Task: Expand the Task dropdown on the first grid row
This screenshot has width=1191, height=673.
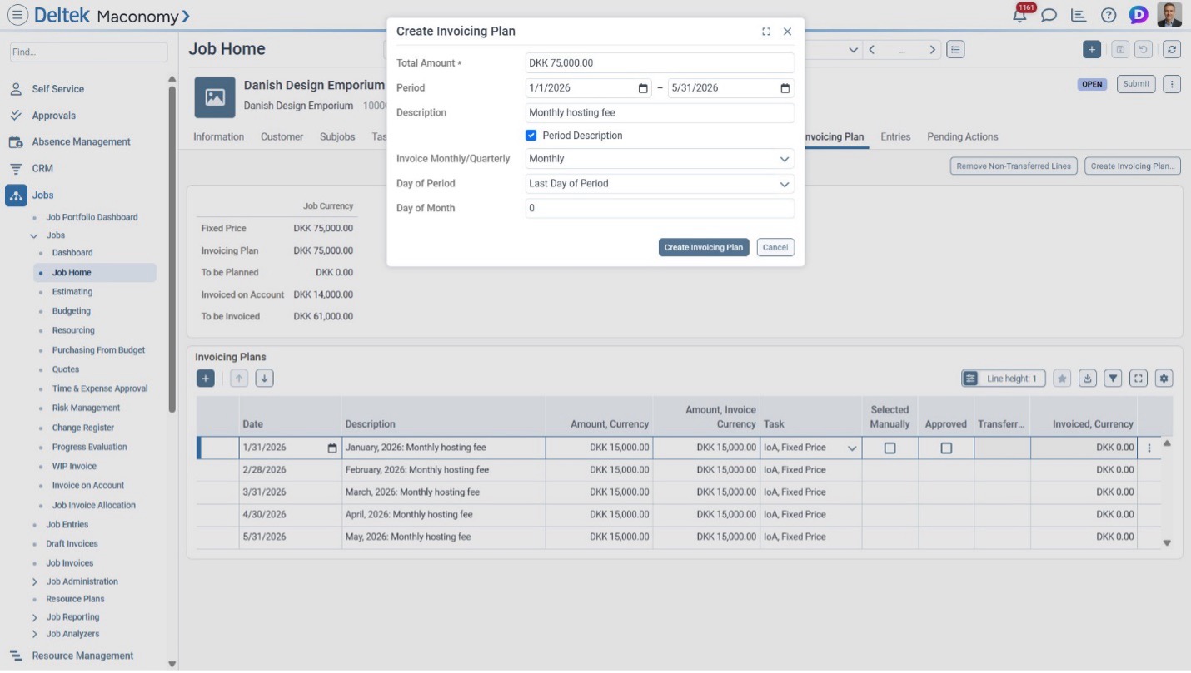Action: 852,448
